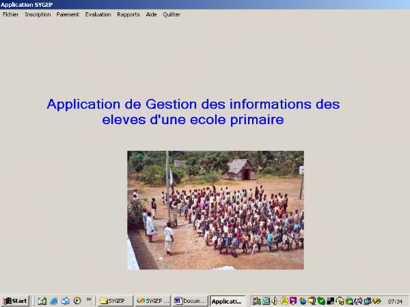Screen dimensions: 410x307
Task: Open the Paiement menu
Action: click(68, 14)
